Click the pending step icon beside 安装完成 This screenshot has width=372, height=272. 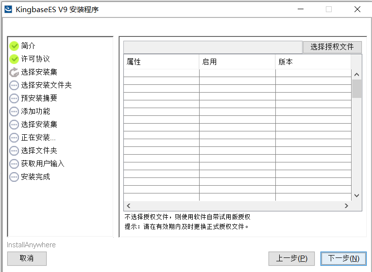[14, 177]
